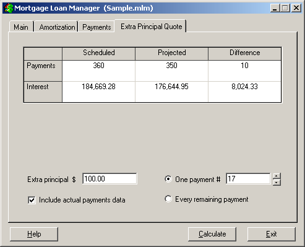The image size is (305, 247).
Task: Click the Exit button
Action: (272, 234)
